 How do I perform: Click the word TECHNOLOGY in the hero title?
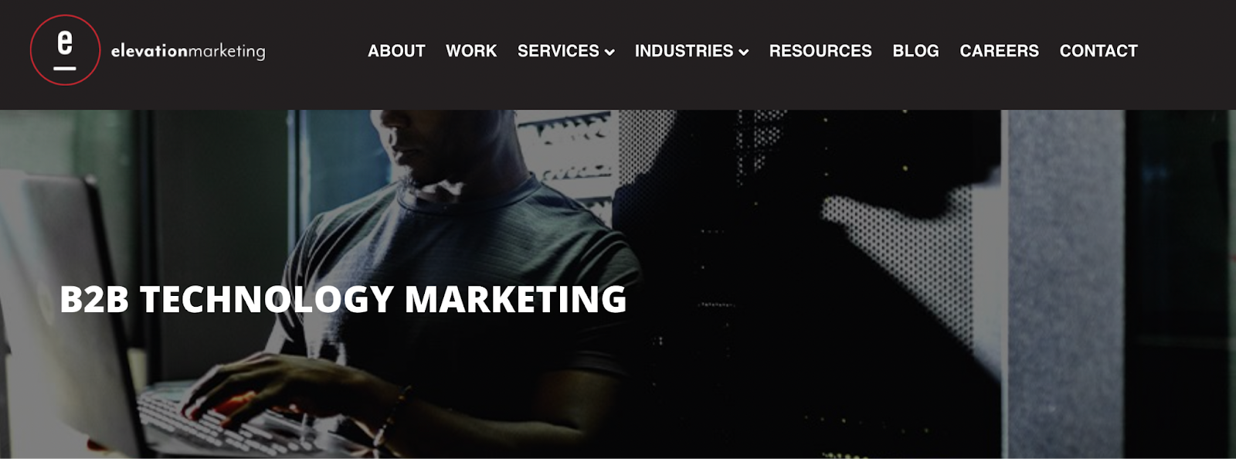click(x=267, y=299)
